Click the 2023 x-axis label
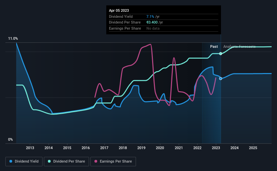This screenshot has height=171, width=277. (x=216, y=148)
